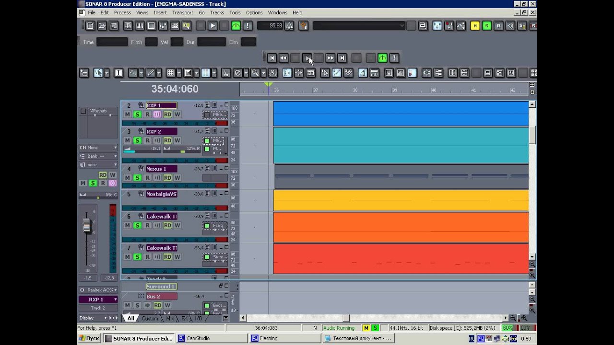614x345 pixels.
Task: Open the Realtek AC97 output dropdown
Action: coord(98,290)
